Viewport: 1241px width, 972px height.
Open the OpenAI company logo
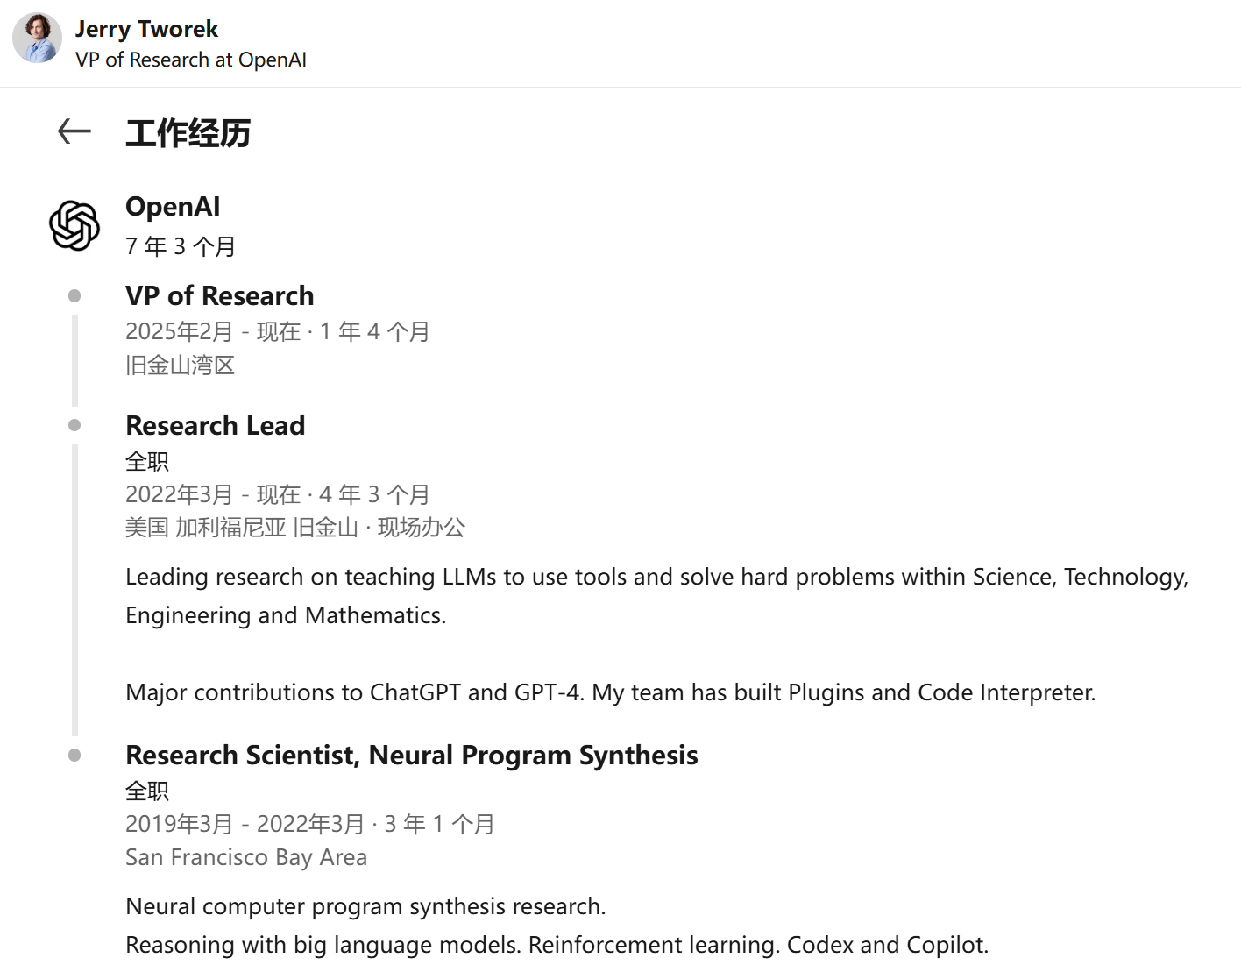(x=74, y=225)
